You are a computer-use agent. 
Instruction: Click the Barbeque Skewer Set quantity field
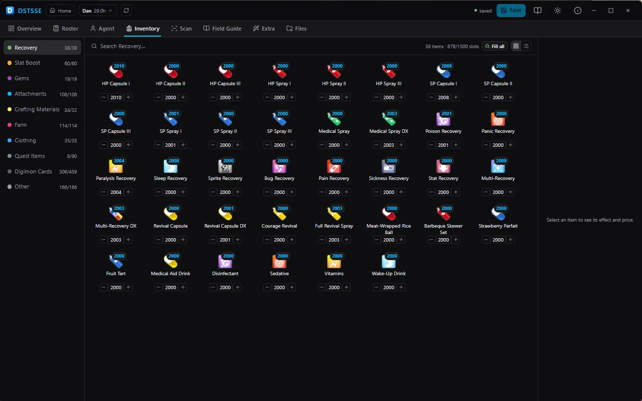pos(443,240)
